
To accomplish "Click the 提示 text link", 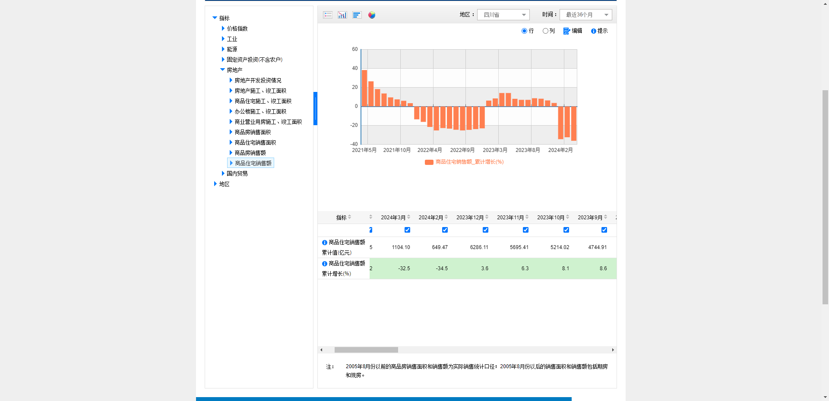I will [602, 31].
